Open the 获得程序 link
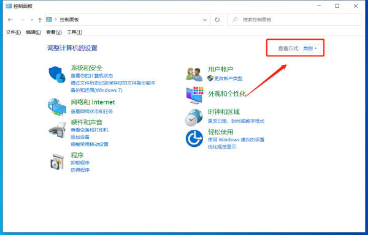Screen dimensions: 368x235 pyautogui.click(x=80, y=170)
